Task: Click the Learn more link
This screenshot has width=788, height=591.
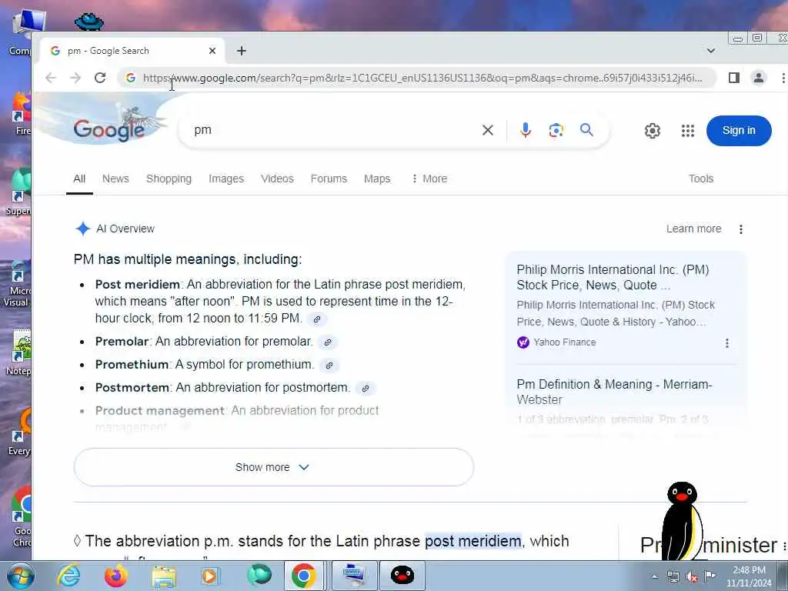Action: point(693,229)
